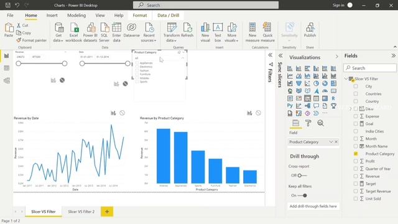This screenshot has height=224, width=398.
Task: Collapse the Slicer VS Filter table
Action: tap(346, 79)
